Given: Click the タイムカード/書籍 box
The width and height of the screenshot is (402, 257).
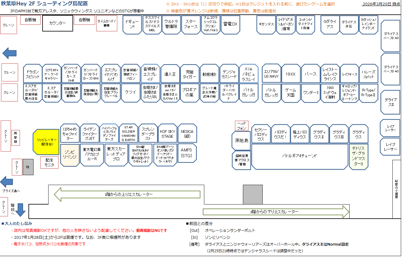Looking at the screenshot, I should click(106, 23).
